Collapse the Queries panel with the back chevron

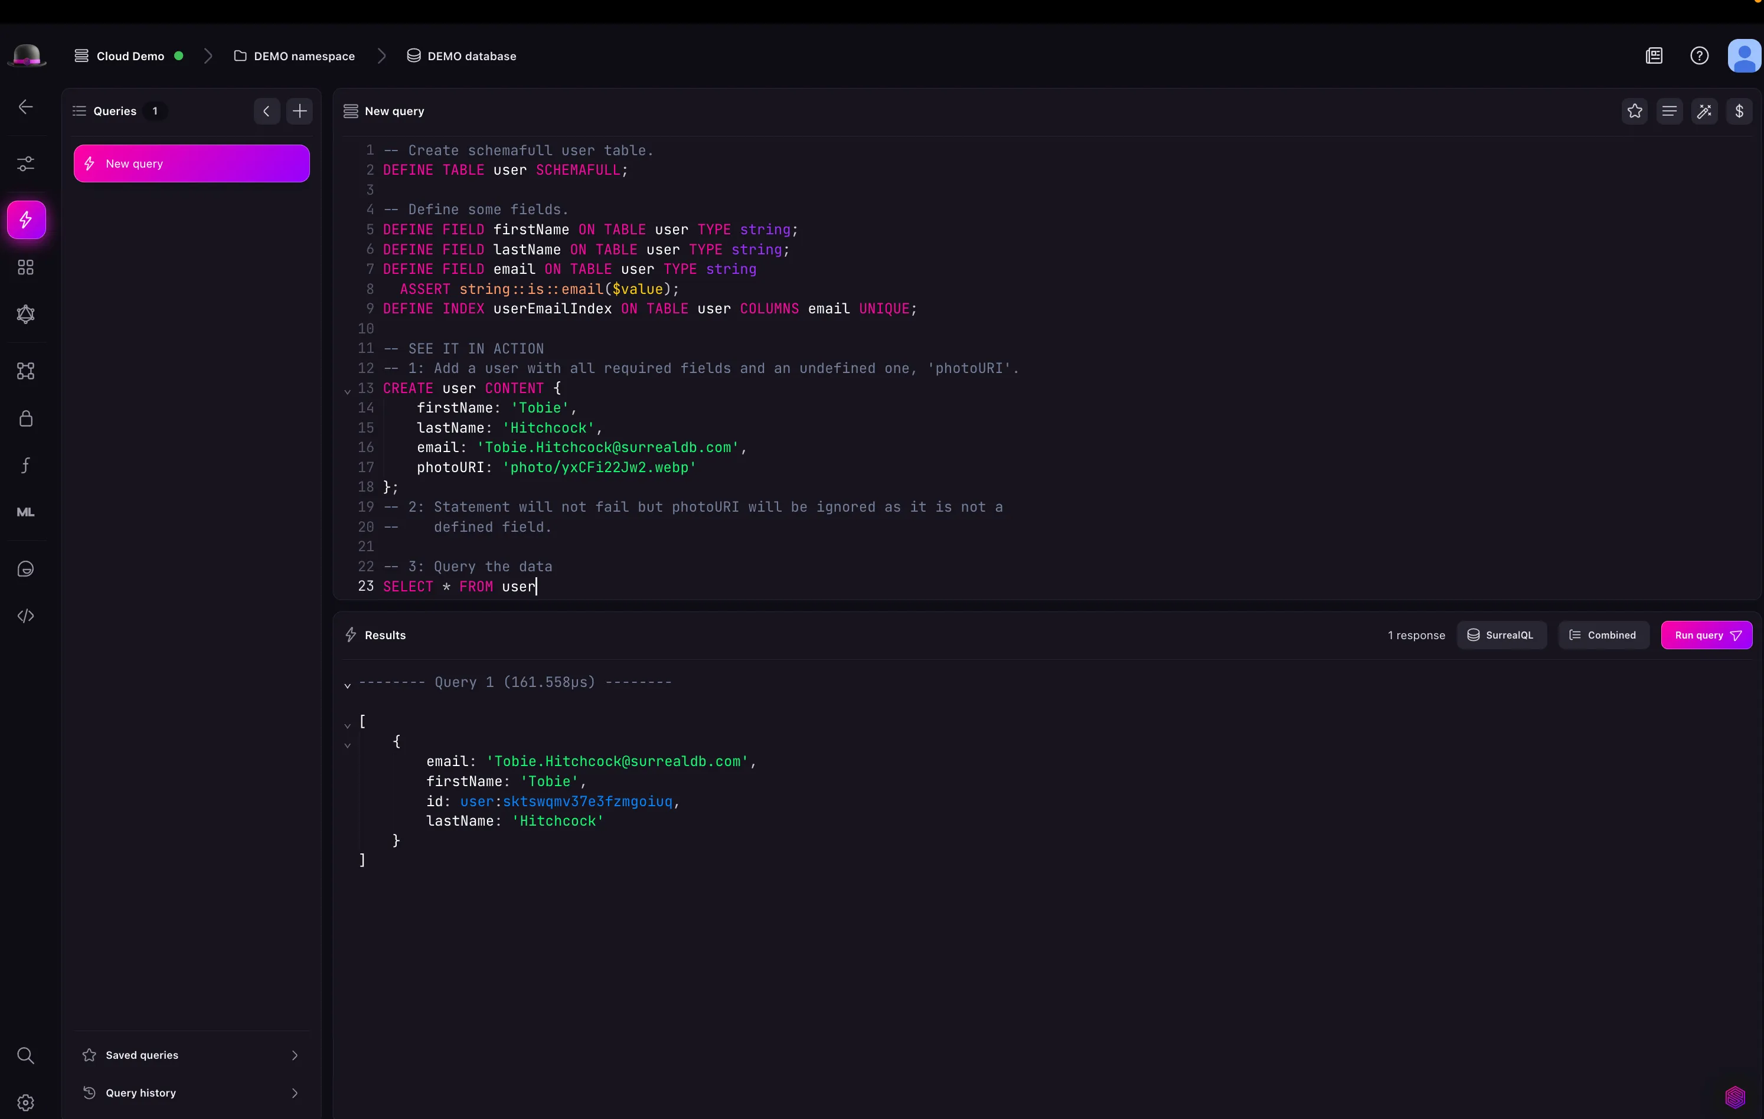pyautogui.click(x=266, y=110)
